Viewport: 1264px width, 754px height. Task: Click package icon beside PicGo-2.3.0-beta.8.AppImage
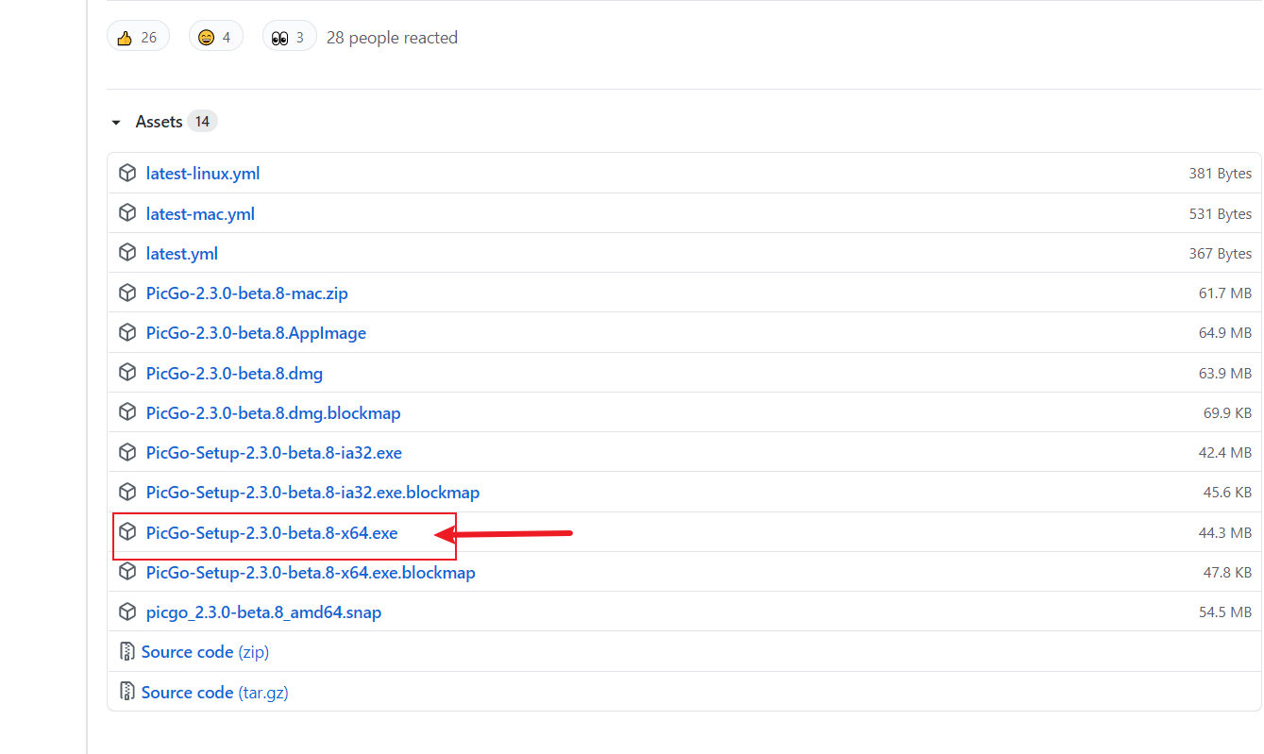coord(127,332)
